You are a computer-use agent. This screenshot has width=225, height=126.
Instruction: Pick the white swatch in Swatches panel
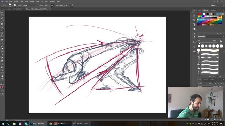pos(204,14)
